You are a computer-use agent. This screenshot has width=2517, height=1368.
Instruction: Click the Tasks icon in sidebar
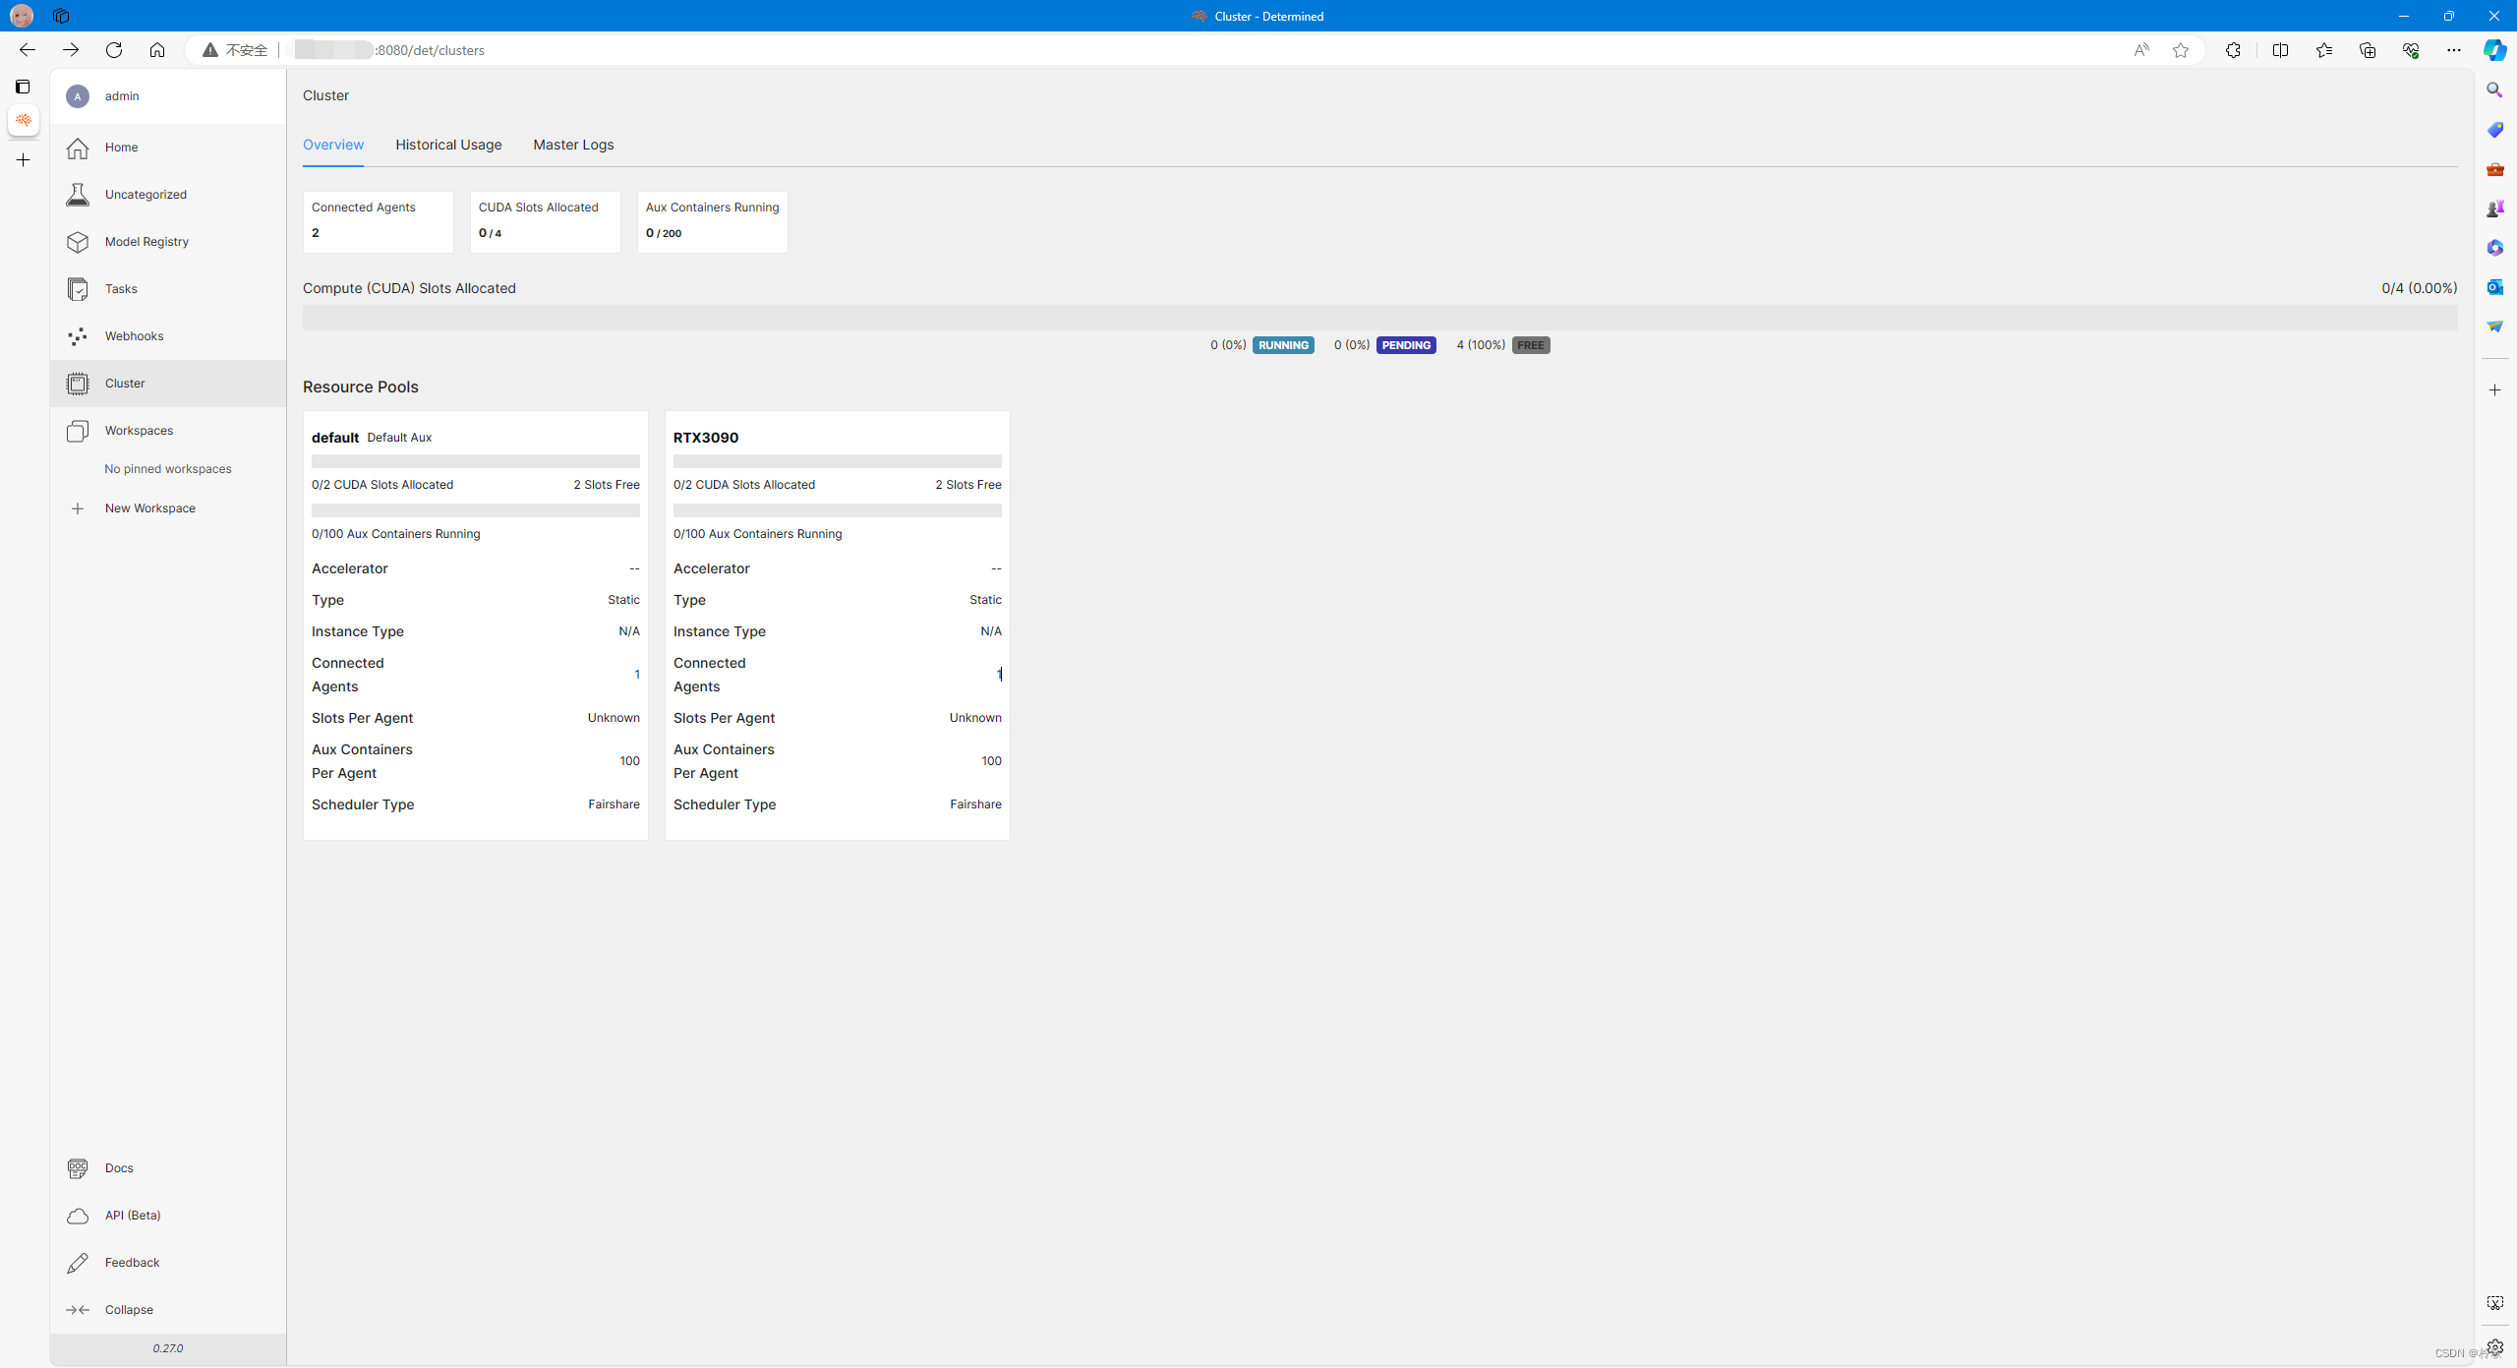(x=78, y=288)
